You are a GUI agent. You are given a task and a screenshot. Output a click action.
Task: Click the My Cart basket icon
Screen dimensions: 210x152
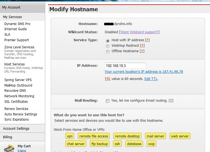click(x=9, y=148)
